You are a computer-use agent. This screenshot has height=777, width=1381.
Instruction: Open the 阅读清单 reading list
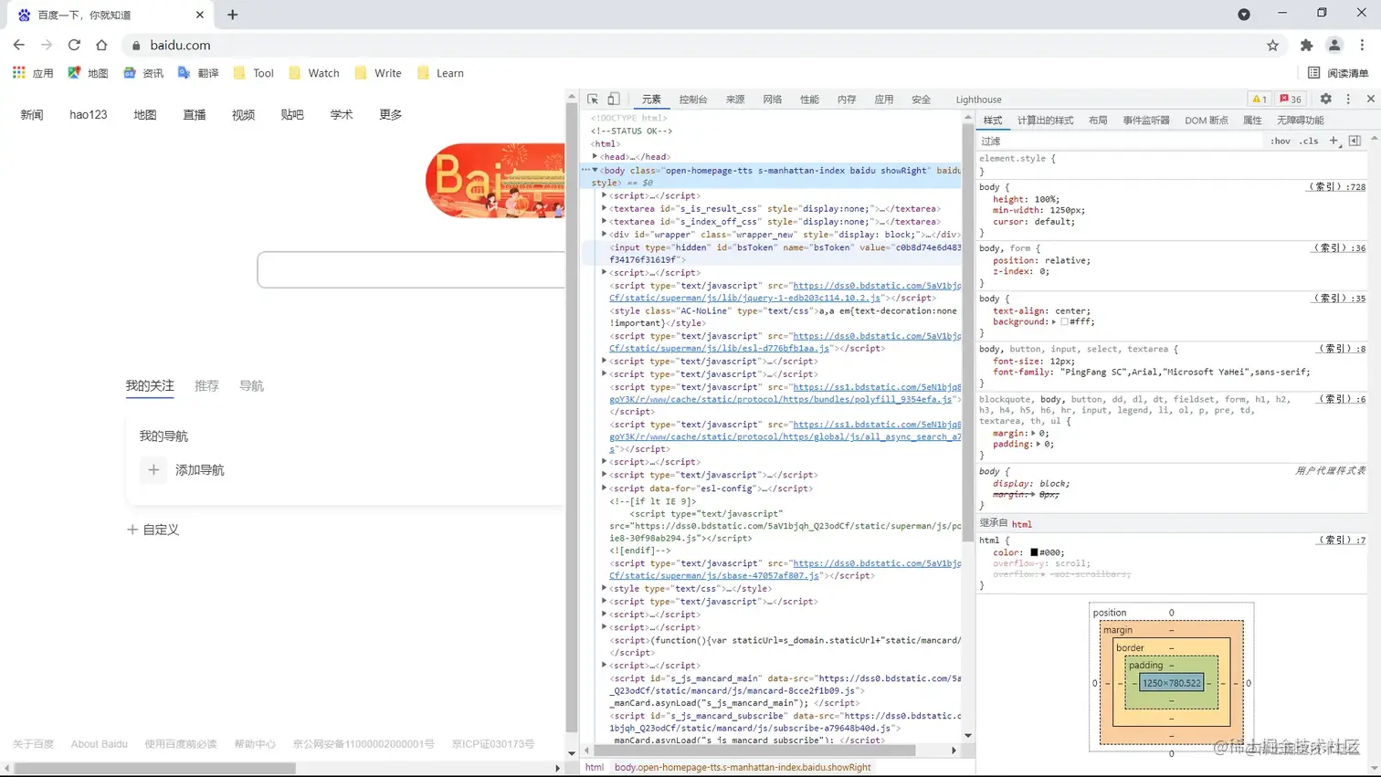click(x=1338, y=73)
